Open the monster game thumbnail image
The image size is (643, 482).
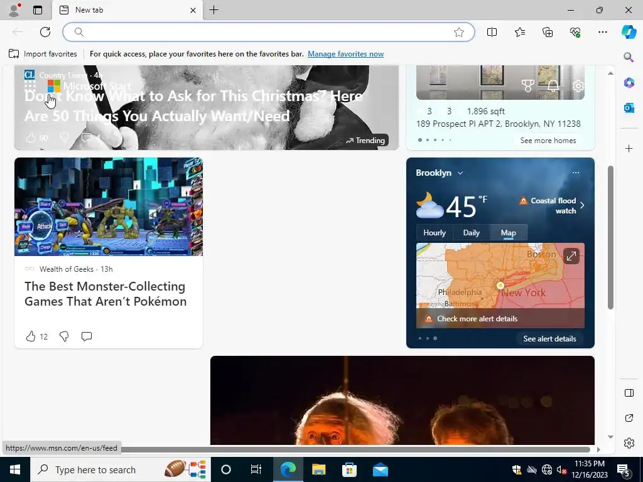(109, 206)
